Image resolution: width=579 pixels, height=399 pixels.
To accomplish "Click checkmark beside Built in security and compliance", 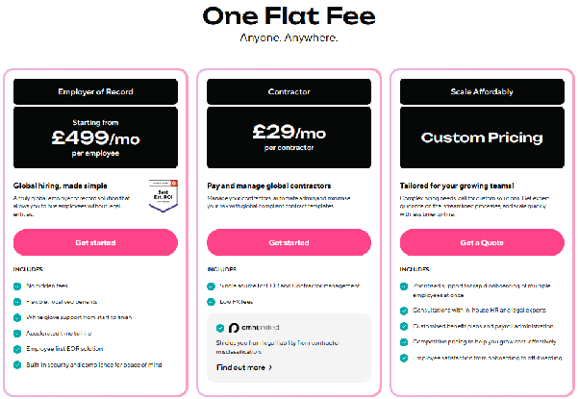I will coord(17,365).
